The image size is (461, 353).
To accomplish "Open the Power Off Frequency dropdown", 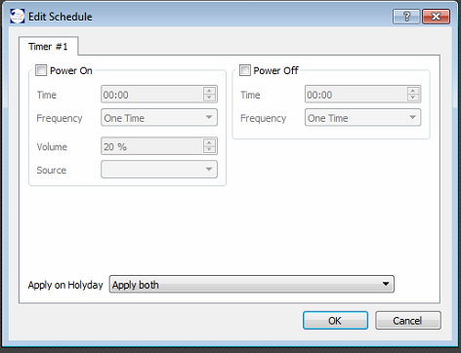I will [362, 117].
